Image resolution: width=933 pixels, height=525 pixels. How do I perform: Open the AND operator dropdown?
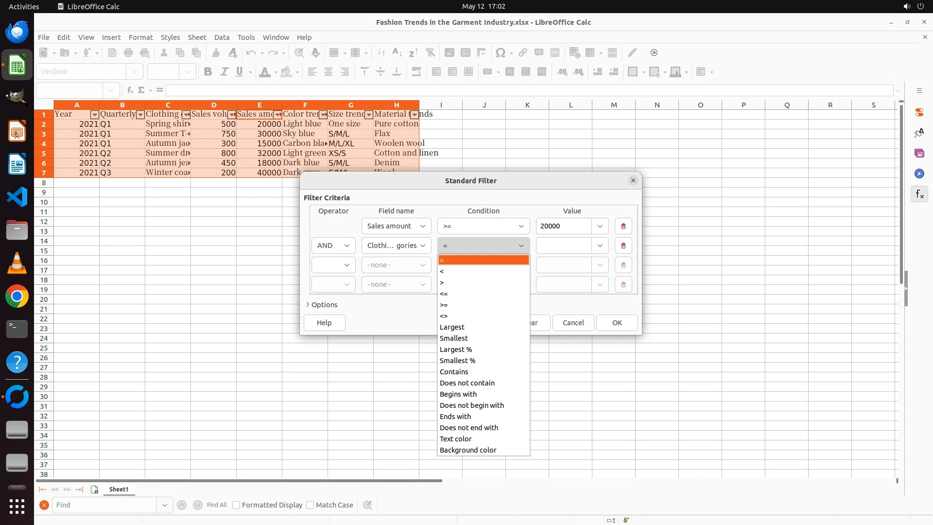tap(333, 245)
